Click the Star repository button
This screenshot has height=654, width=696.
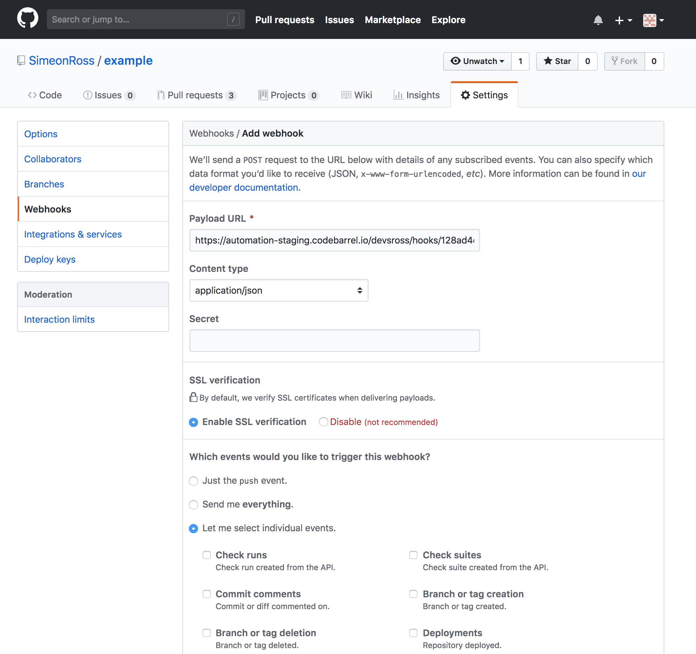coord(557,61)
